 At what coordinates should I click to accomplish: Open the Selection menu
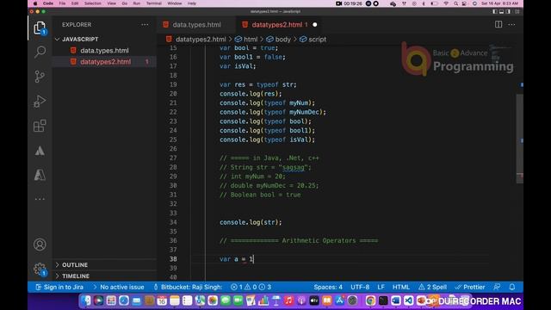[93, 3]
